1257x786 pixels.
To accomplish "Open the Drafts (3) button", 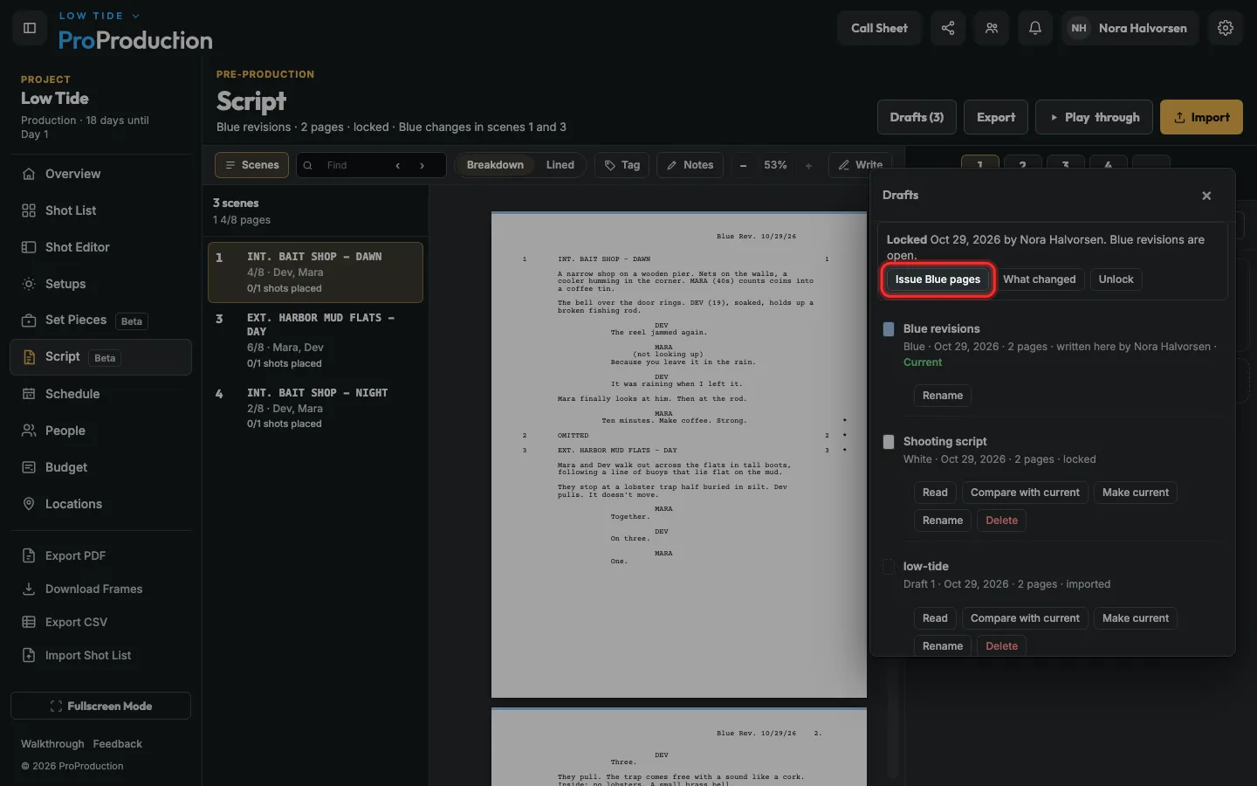I will click(x=917, y=117).
